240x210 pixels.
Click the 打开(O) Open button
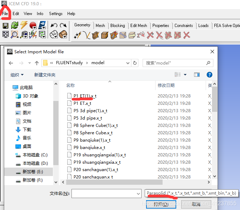[161, 204]
